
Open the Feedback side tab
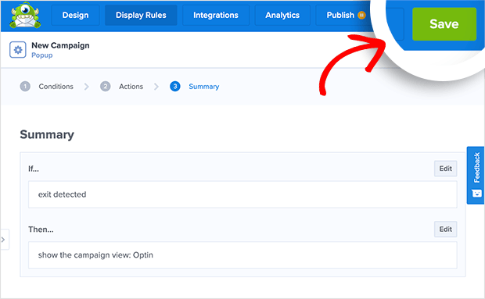(476, 176)
